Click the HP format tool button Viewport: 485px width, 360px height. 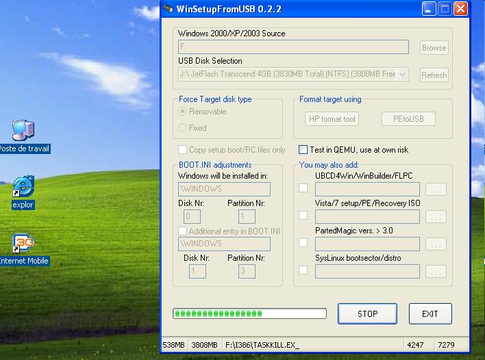click(x=332, y=119)
